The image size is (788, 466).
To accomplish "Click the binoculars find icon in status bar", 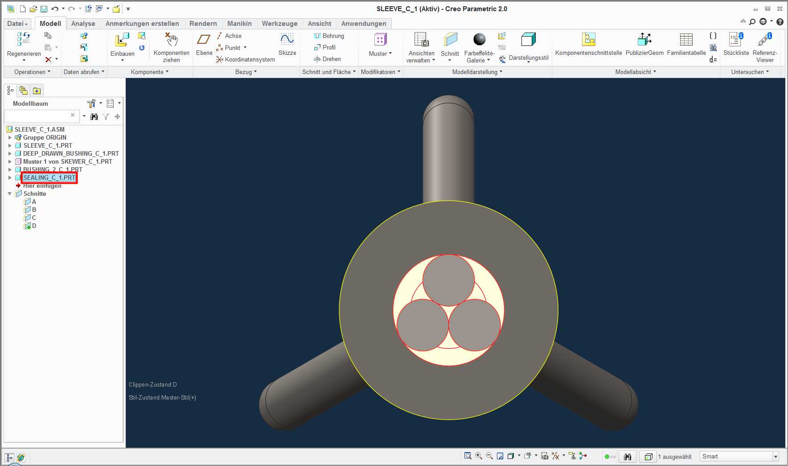I will (628, 457).
